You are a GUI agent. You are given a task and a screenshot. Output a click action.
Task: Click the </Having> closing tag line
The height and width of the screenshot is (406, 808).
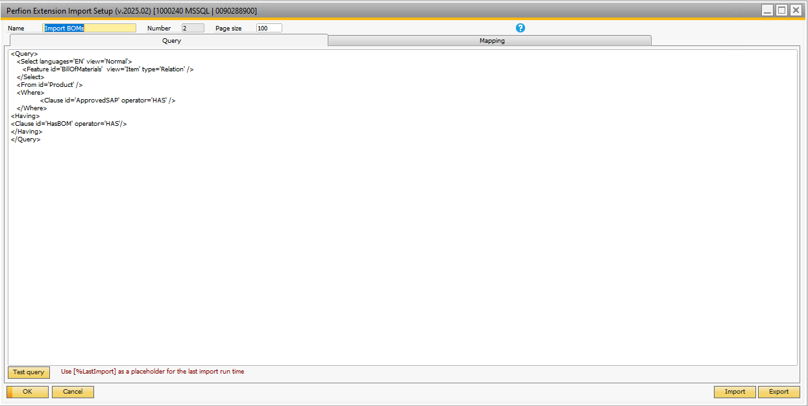tap(27, 132)
